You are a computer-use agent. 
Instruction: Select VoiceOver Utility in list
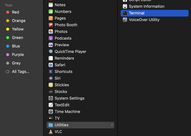pyautogui.click(x=144, y=20)
